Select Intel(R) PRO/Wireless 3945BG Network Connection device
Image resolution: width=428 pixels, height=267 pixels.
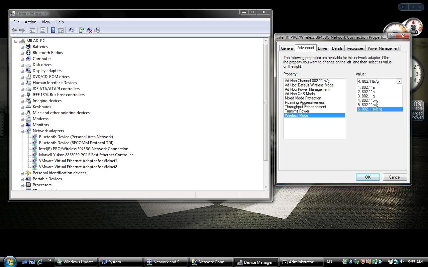pos(84,149)
